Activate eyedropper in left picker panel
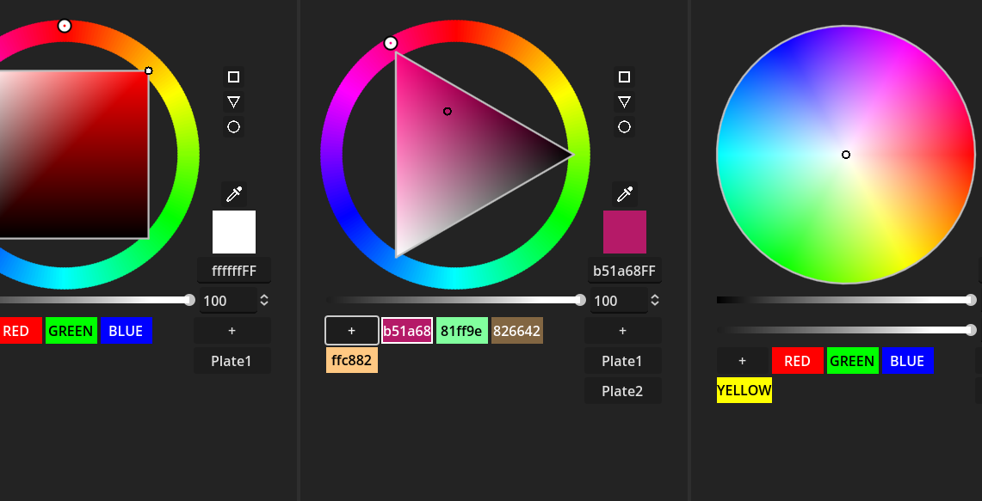 [233, 194]
